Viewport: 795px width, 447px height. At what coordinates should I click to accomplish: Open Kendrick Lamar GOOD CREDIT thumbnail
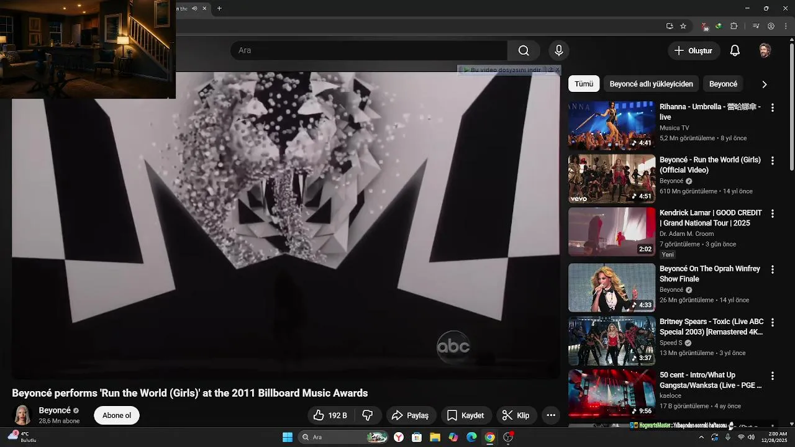tap(612, 232)
